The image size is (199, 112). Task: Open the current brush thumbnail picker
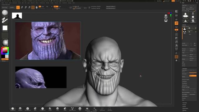coord(5,13)
